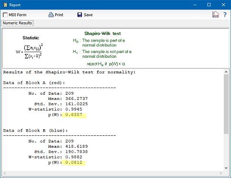Screen dimensions: 231x178
Task: Click the Block B W-statistic 0.9882
Action: click(74, 157)
